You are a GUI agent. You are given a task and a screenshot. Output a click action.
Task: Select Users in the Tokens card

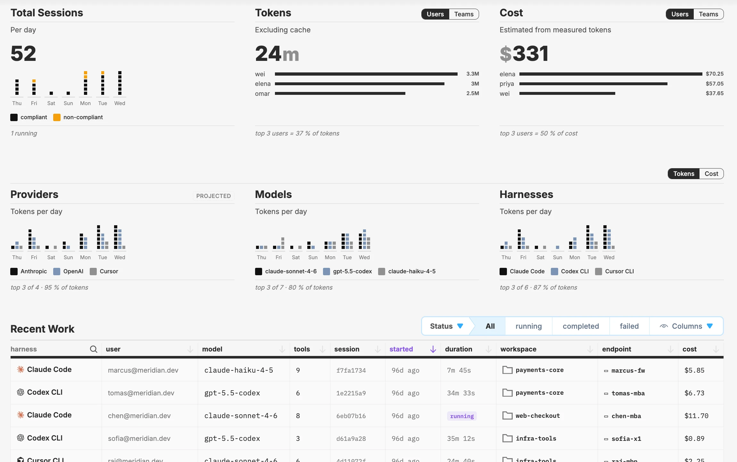pos(435,14)
